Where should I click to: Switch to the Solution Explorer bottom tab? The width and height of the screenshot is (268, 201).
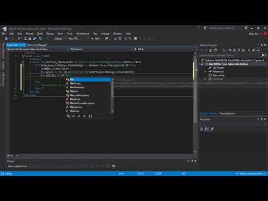208,113
